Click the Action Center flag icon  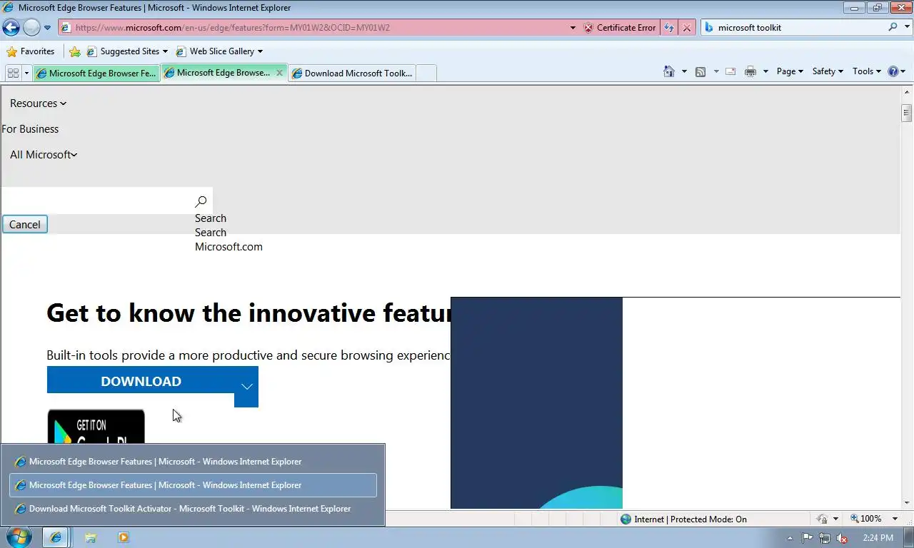pos(808,538)
